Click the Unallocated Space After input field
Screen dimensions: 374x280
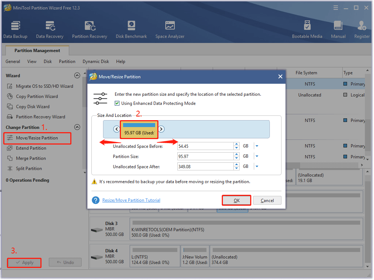(x=205, y=166)
